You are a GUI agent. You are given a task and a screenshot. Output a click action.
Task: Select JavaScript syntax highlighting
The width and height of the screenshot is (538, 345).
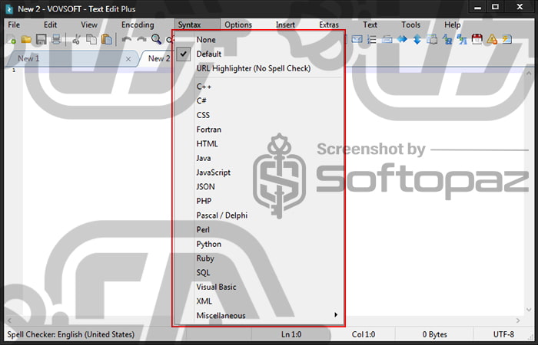(x=259, y=172)
